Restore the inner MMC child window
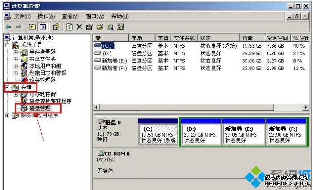This screenshot has height=190, width=313. point(297,16)
